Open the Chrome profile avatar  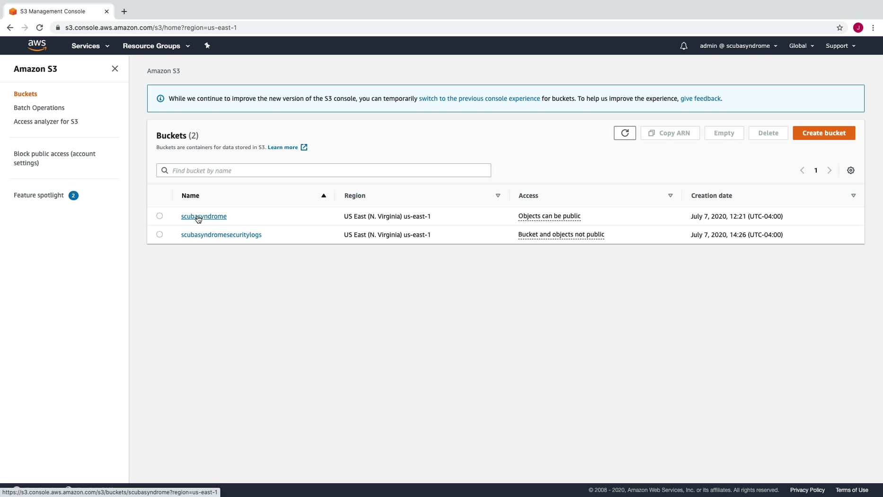click(x=858, y=27)
